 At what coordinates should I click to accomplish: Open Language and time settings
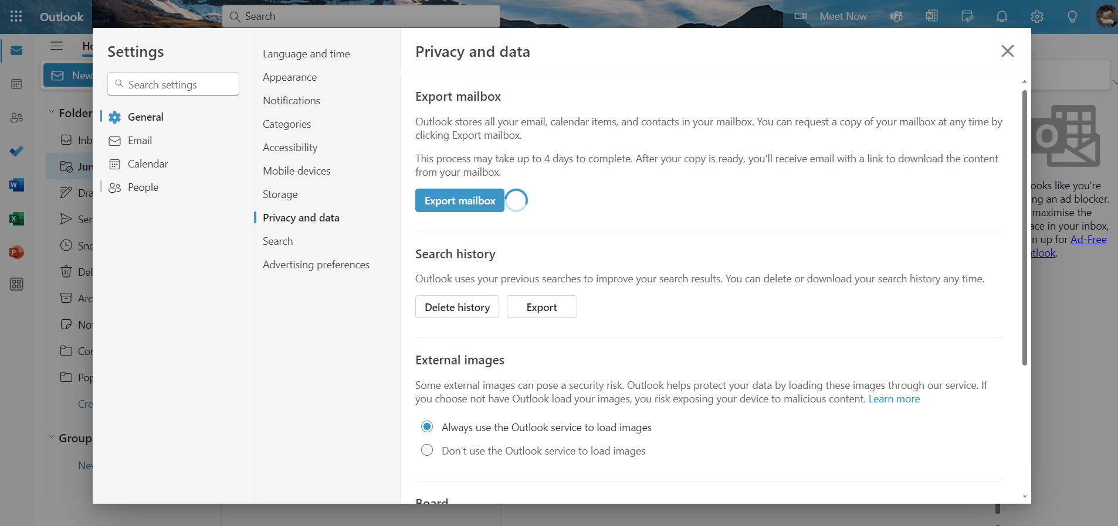306,54
